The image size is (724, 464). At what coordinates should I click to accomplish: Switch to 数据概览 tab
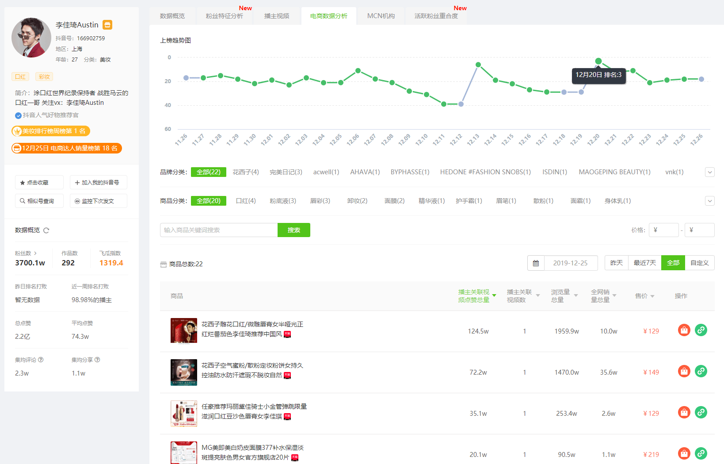172,16
